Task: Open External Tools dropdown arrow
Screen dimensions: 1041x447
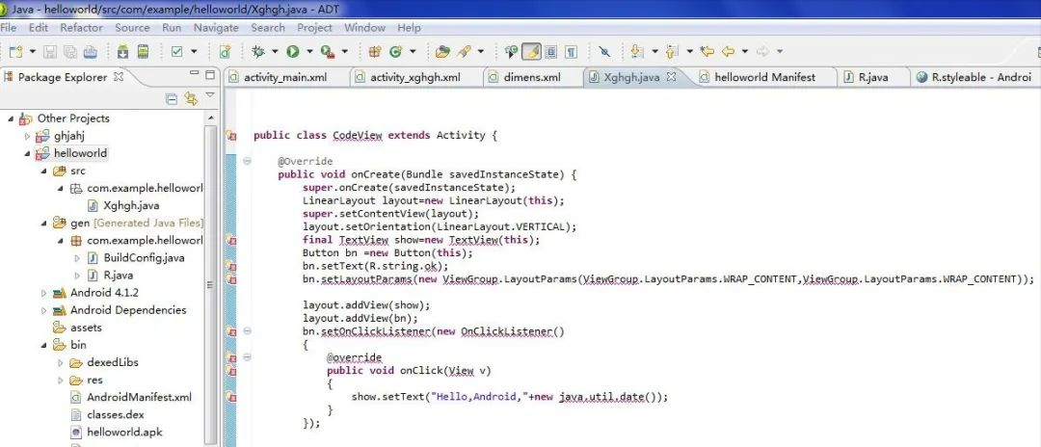Action: [x=344, y=51]
